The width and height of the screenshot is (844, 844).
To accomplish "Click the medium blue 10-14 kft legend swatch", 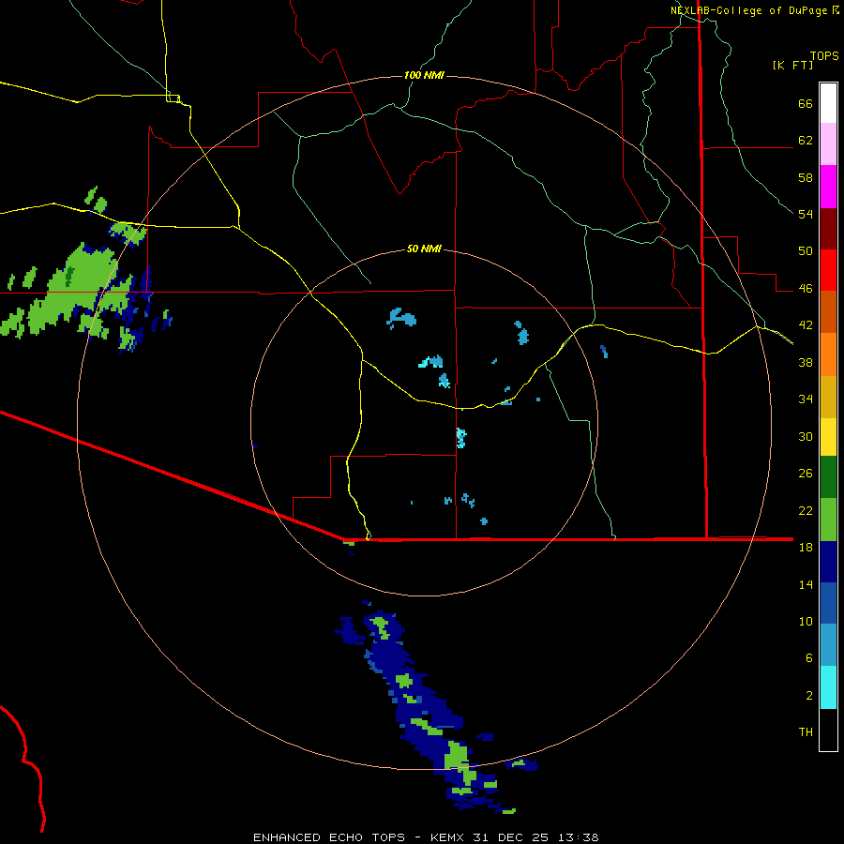I will tap(828, 603).
